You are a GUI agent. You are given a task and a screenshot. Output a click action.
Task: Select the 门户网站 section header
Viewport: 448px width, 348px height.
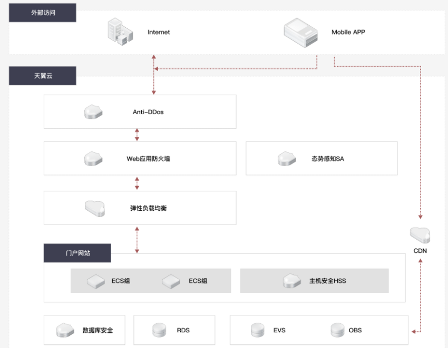pyautogui.click(x=77, y=253)
